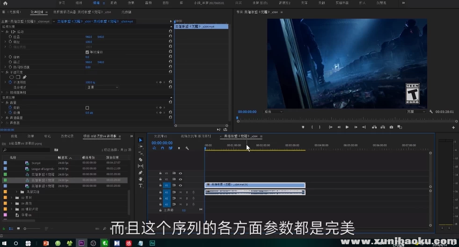Open timeline wrench display settings

click(x=187, y=148)
